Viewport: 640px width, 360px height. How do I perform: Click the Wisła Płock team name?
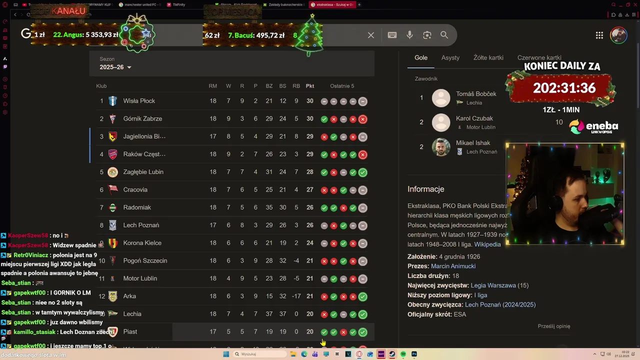coord(139,101)
